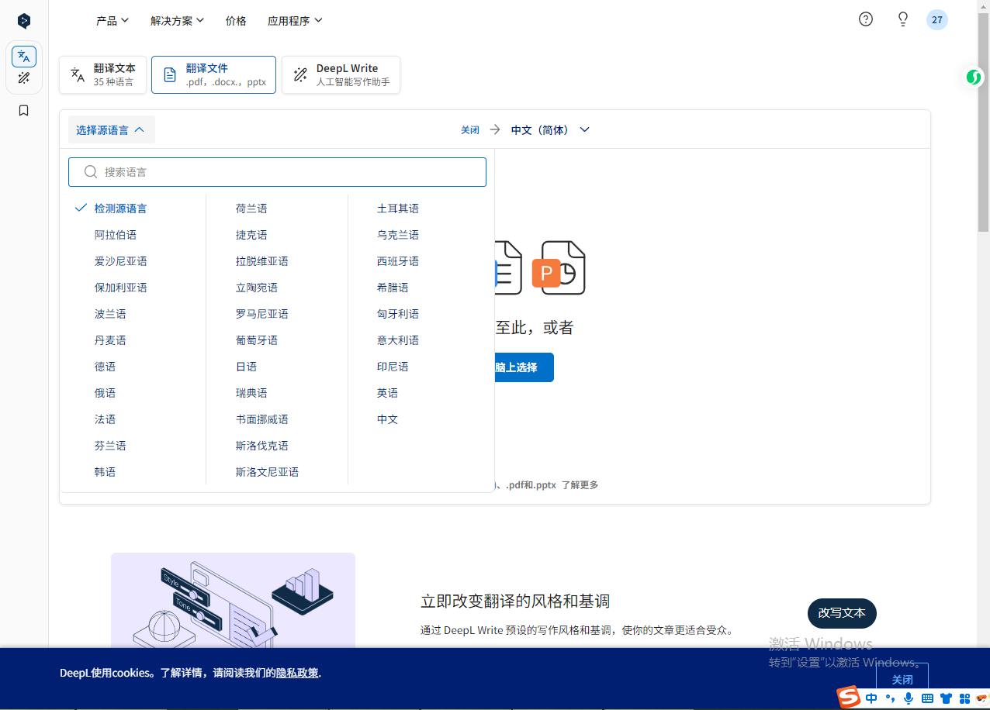Screen dimensions: 990x710
Task: Click the 关闭 glossary link beside the arrow
Action: pyautogui.click(x=470, y=130)
